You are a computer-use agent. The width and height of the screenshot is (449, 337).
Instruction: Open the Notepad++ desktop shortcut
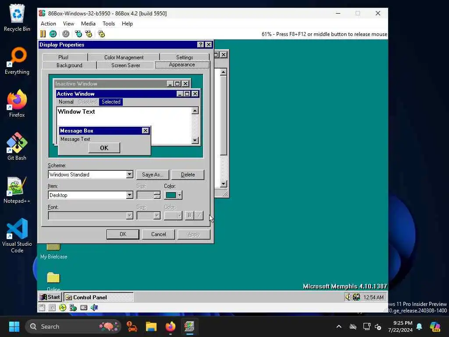17,190
